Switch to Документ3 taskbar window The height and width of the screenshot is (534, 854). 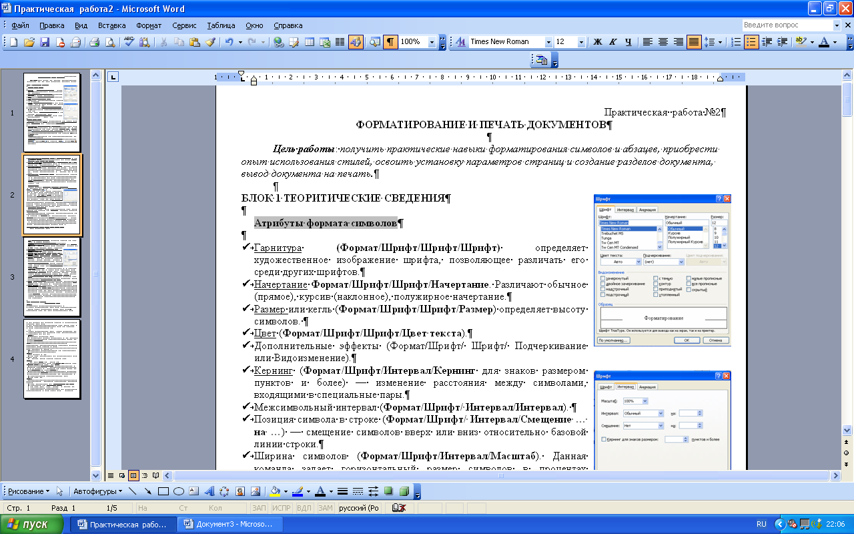(230, 524)
